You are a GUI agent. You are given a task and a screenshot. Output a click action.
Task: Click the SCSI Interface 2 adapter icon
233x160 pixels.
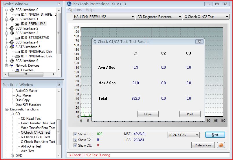[x=12, y=28]
